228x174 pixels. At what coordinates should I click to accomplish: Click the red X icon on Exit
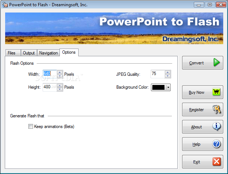[217, 161]
